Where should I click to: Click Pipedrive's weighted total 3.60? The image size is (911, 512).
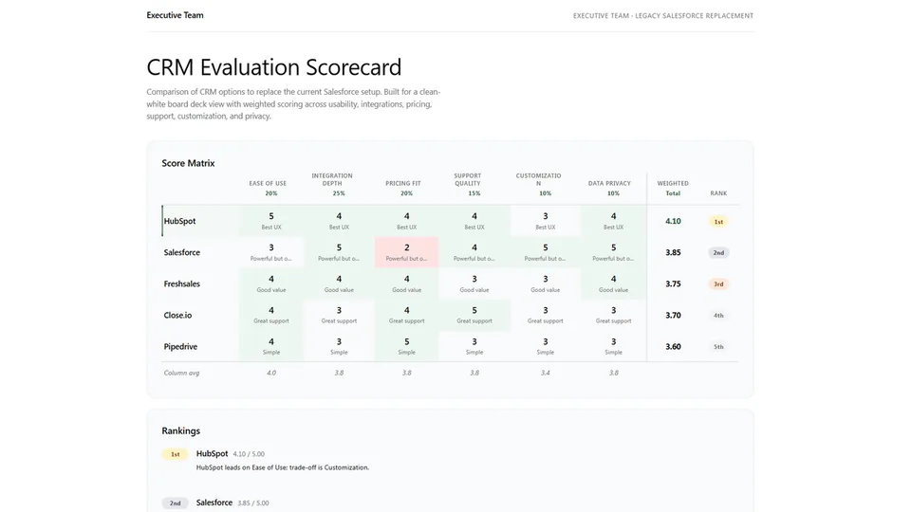[673, 347]
